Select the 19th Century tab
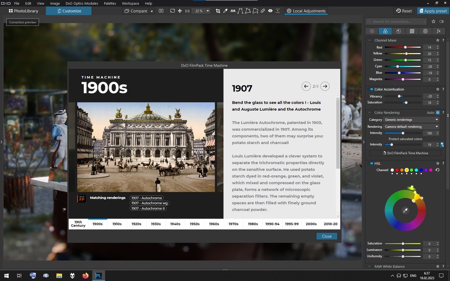 78,224
